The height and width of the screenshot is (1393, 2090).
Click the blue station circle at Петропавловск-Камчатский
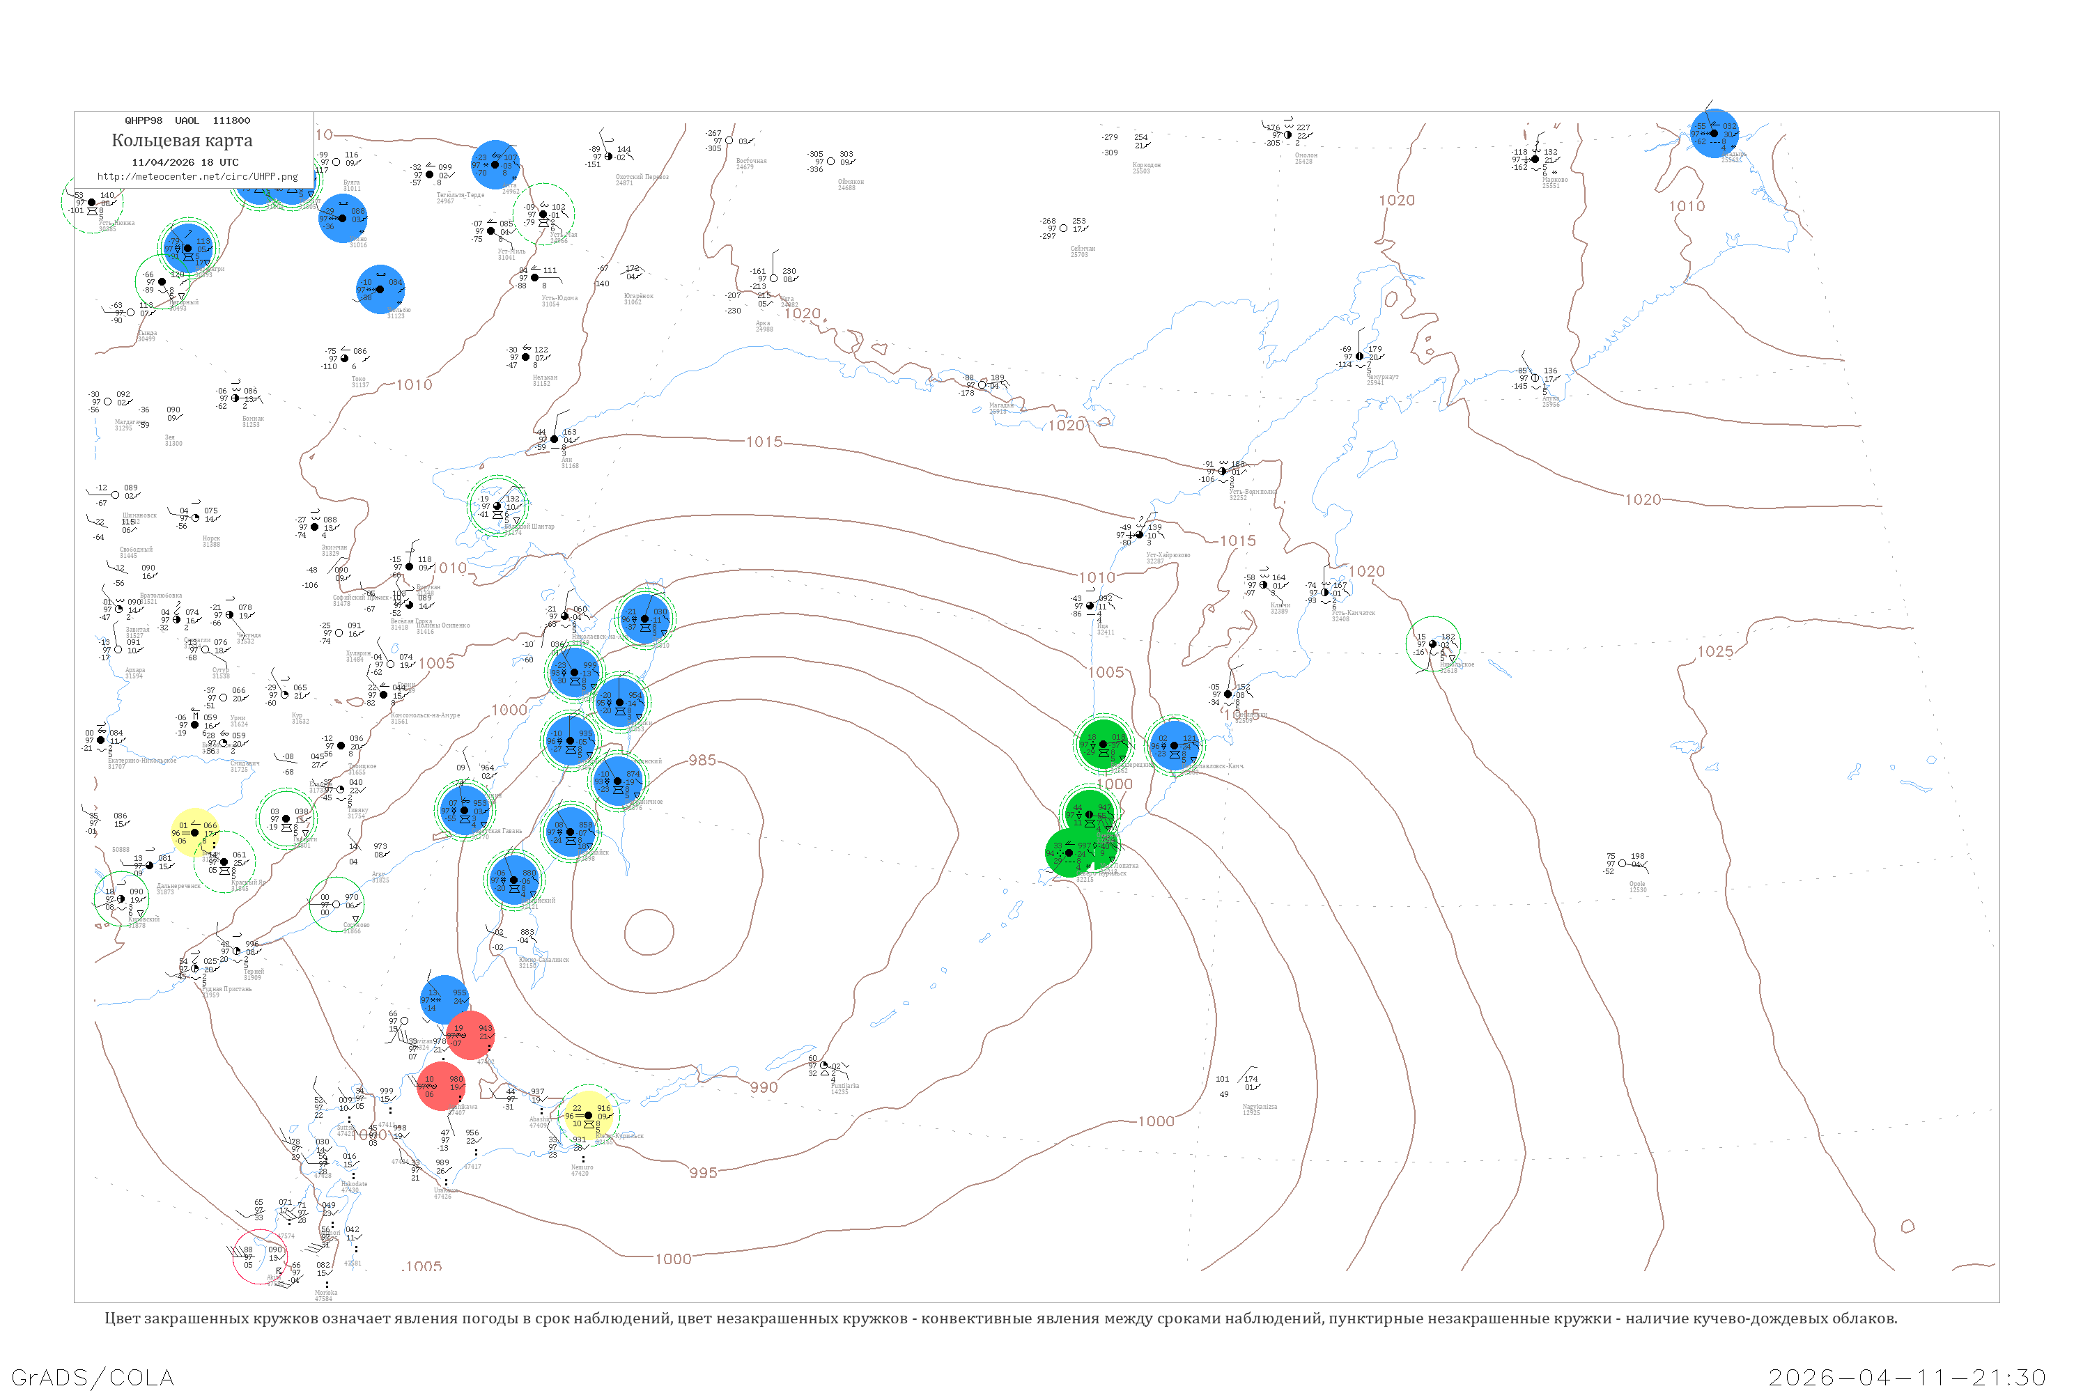point(1175,745)
